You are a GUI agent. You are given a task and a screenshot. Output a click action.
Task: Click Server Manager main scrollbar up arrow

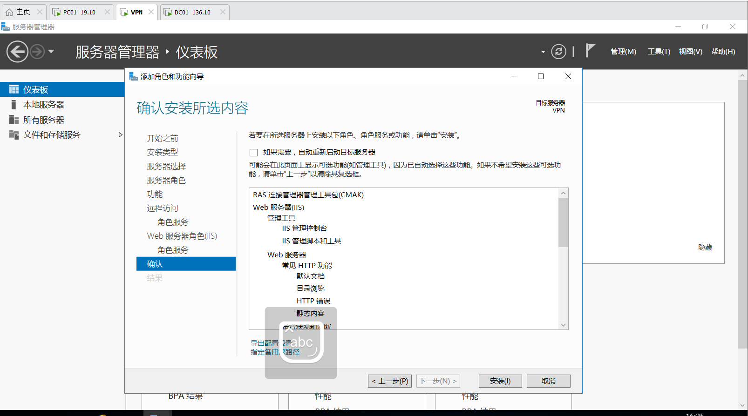[742, 75]
